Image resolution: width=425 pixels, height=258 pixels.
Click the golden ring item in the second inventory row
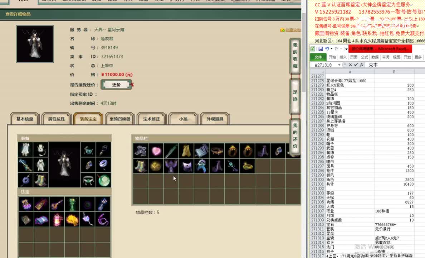click(x=248, y=166)
